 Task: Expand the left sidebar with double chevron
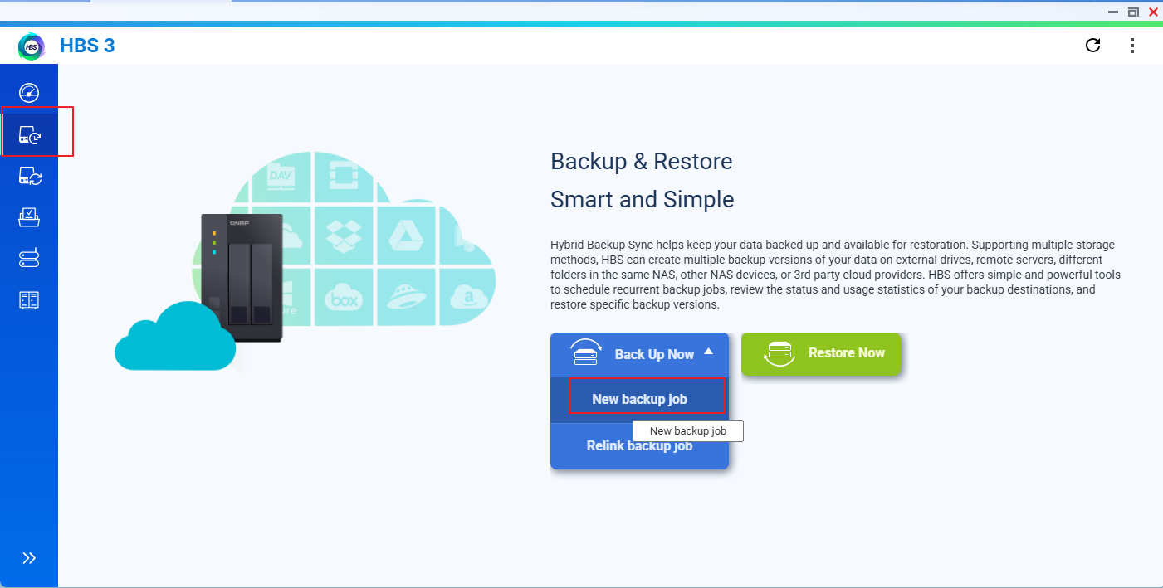[29, 558]
